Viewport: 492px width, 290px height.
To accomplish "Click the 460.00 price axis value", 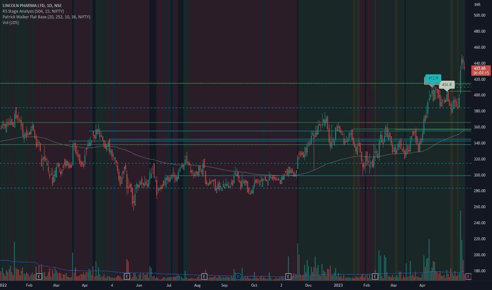I will pos(479,47).
